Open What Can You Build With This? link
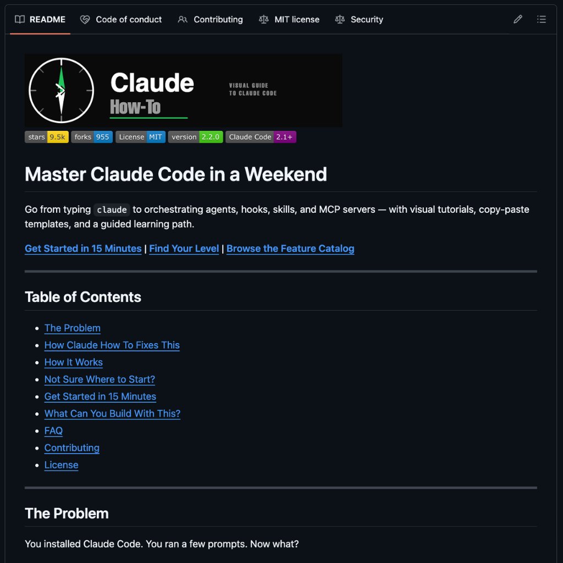 coord(112,413)
